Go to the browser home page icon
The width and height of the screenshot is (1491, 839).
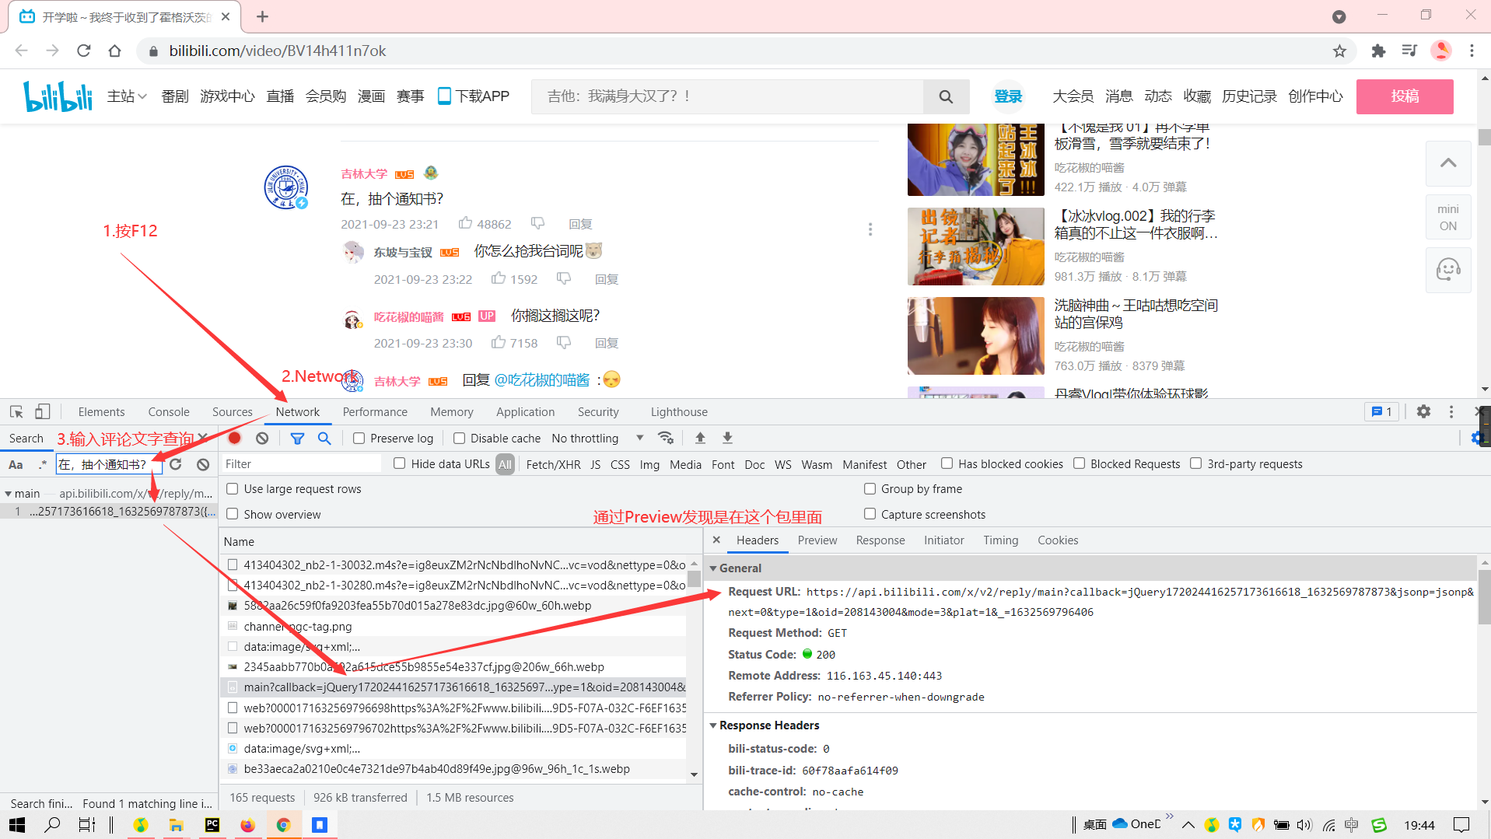(115, 51)
